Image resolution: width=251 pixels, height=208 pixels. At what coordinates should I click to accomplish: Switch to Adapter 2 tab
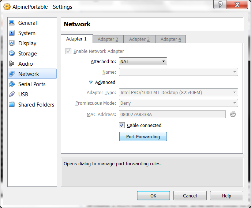click(x=108, y=39)
